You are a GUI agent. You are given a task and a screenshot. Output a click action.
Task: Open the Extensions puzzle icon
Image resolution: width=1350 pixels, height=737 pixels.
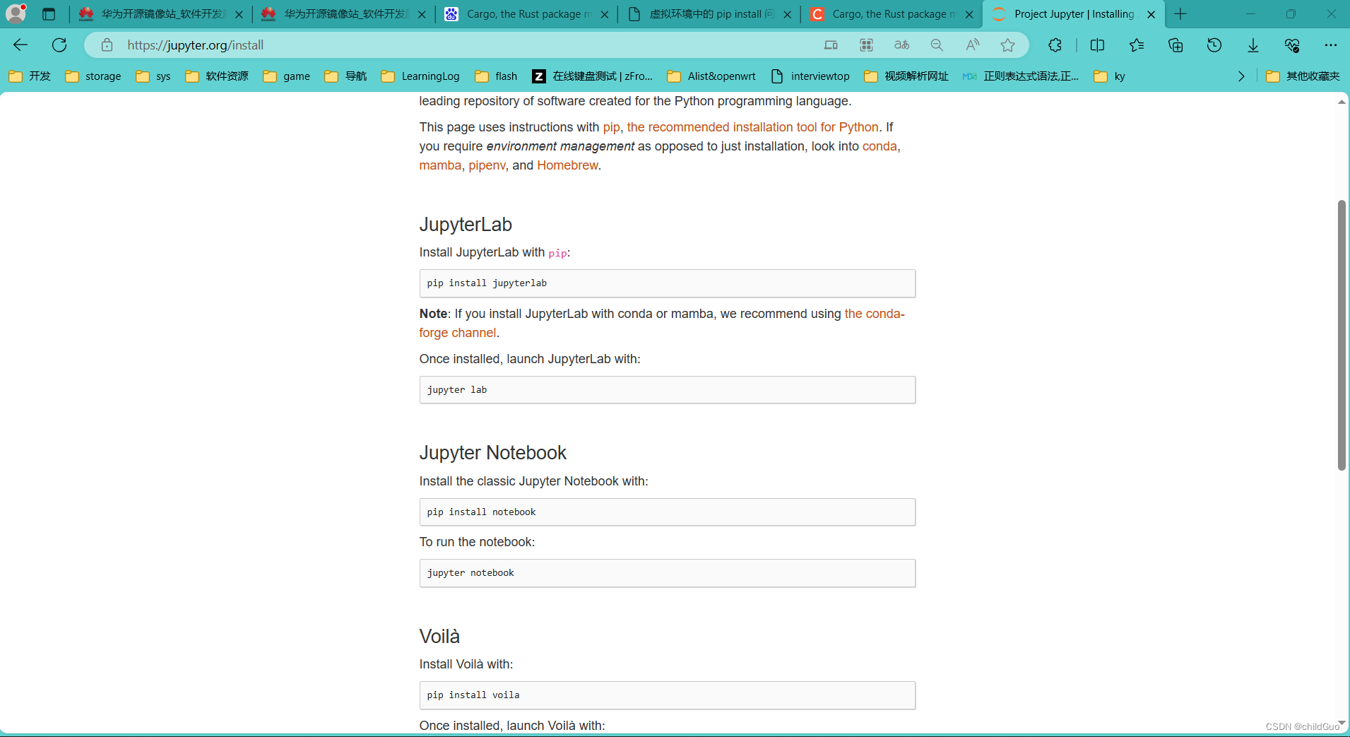tap(1055, 45)
